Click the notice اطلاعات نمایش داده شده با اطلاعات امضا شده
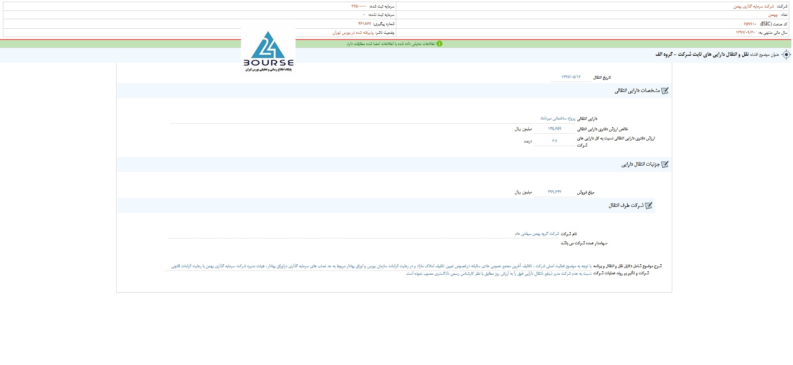793x365 pixels. (390, 44)
